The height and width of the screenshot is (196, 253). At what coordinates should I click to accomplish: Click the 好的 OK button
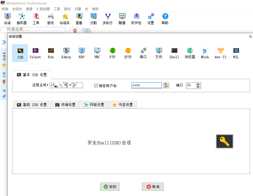(110, 187)
